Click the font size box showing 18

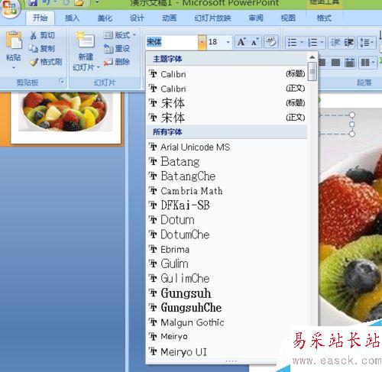coord(216,42)
